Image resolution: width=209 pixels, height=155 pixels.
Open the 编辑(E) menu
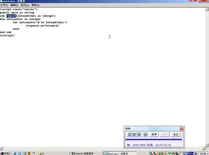pos(14,5)
